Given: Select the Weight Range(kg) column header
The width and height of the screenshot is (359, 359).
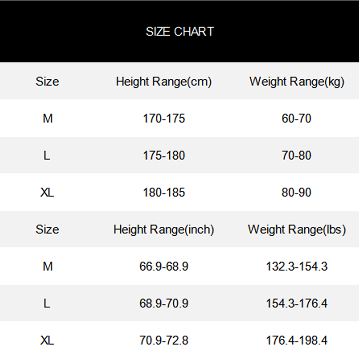Looking at the screenshot, I should tap(297, 82).
